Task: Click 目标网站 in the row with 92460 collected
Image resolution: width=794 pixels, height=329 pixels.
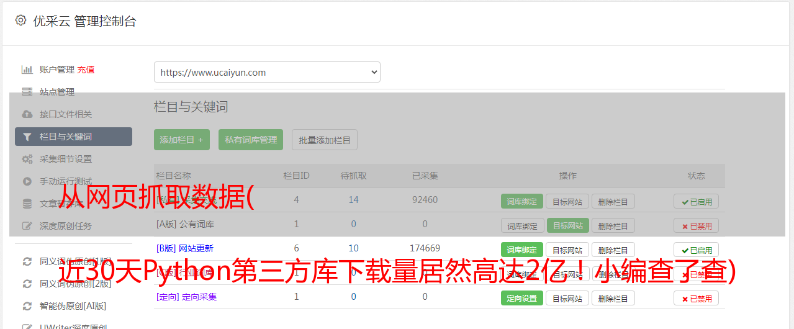Action: [567, 201]
